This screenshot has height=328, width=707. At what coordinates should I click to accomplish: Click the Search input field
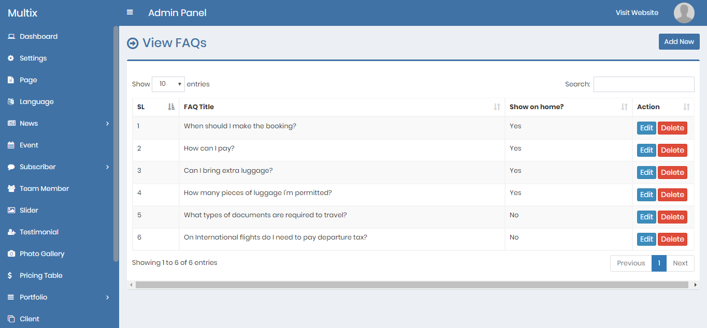643,84
